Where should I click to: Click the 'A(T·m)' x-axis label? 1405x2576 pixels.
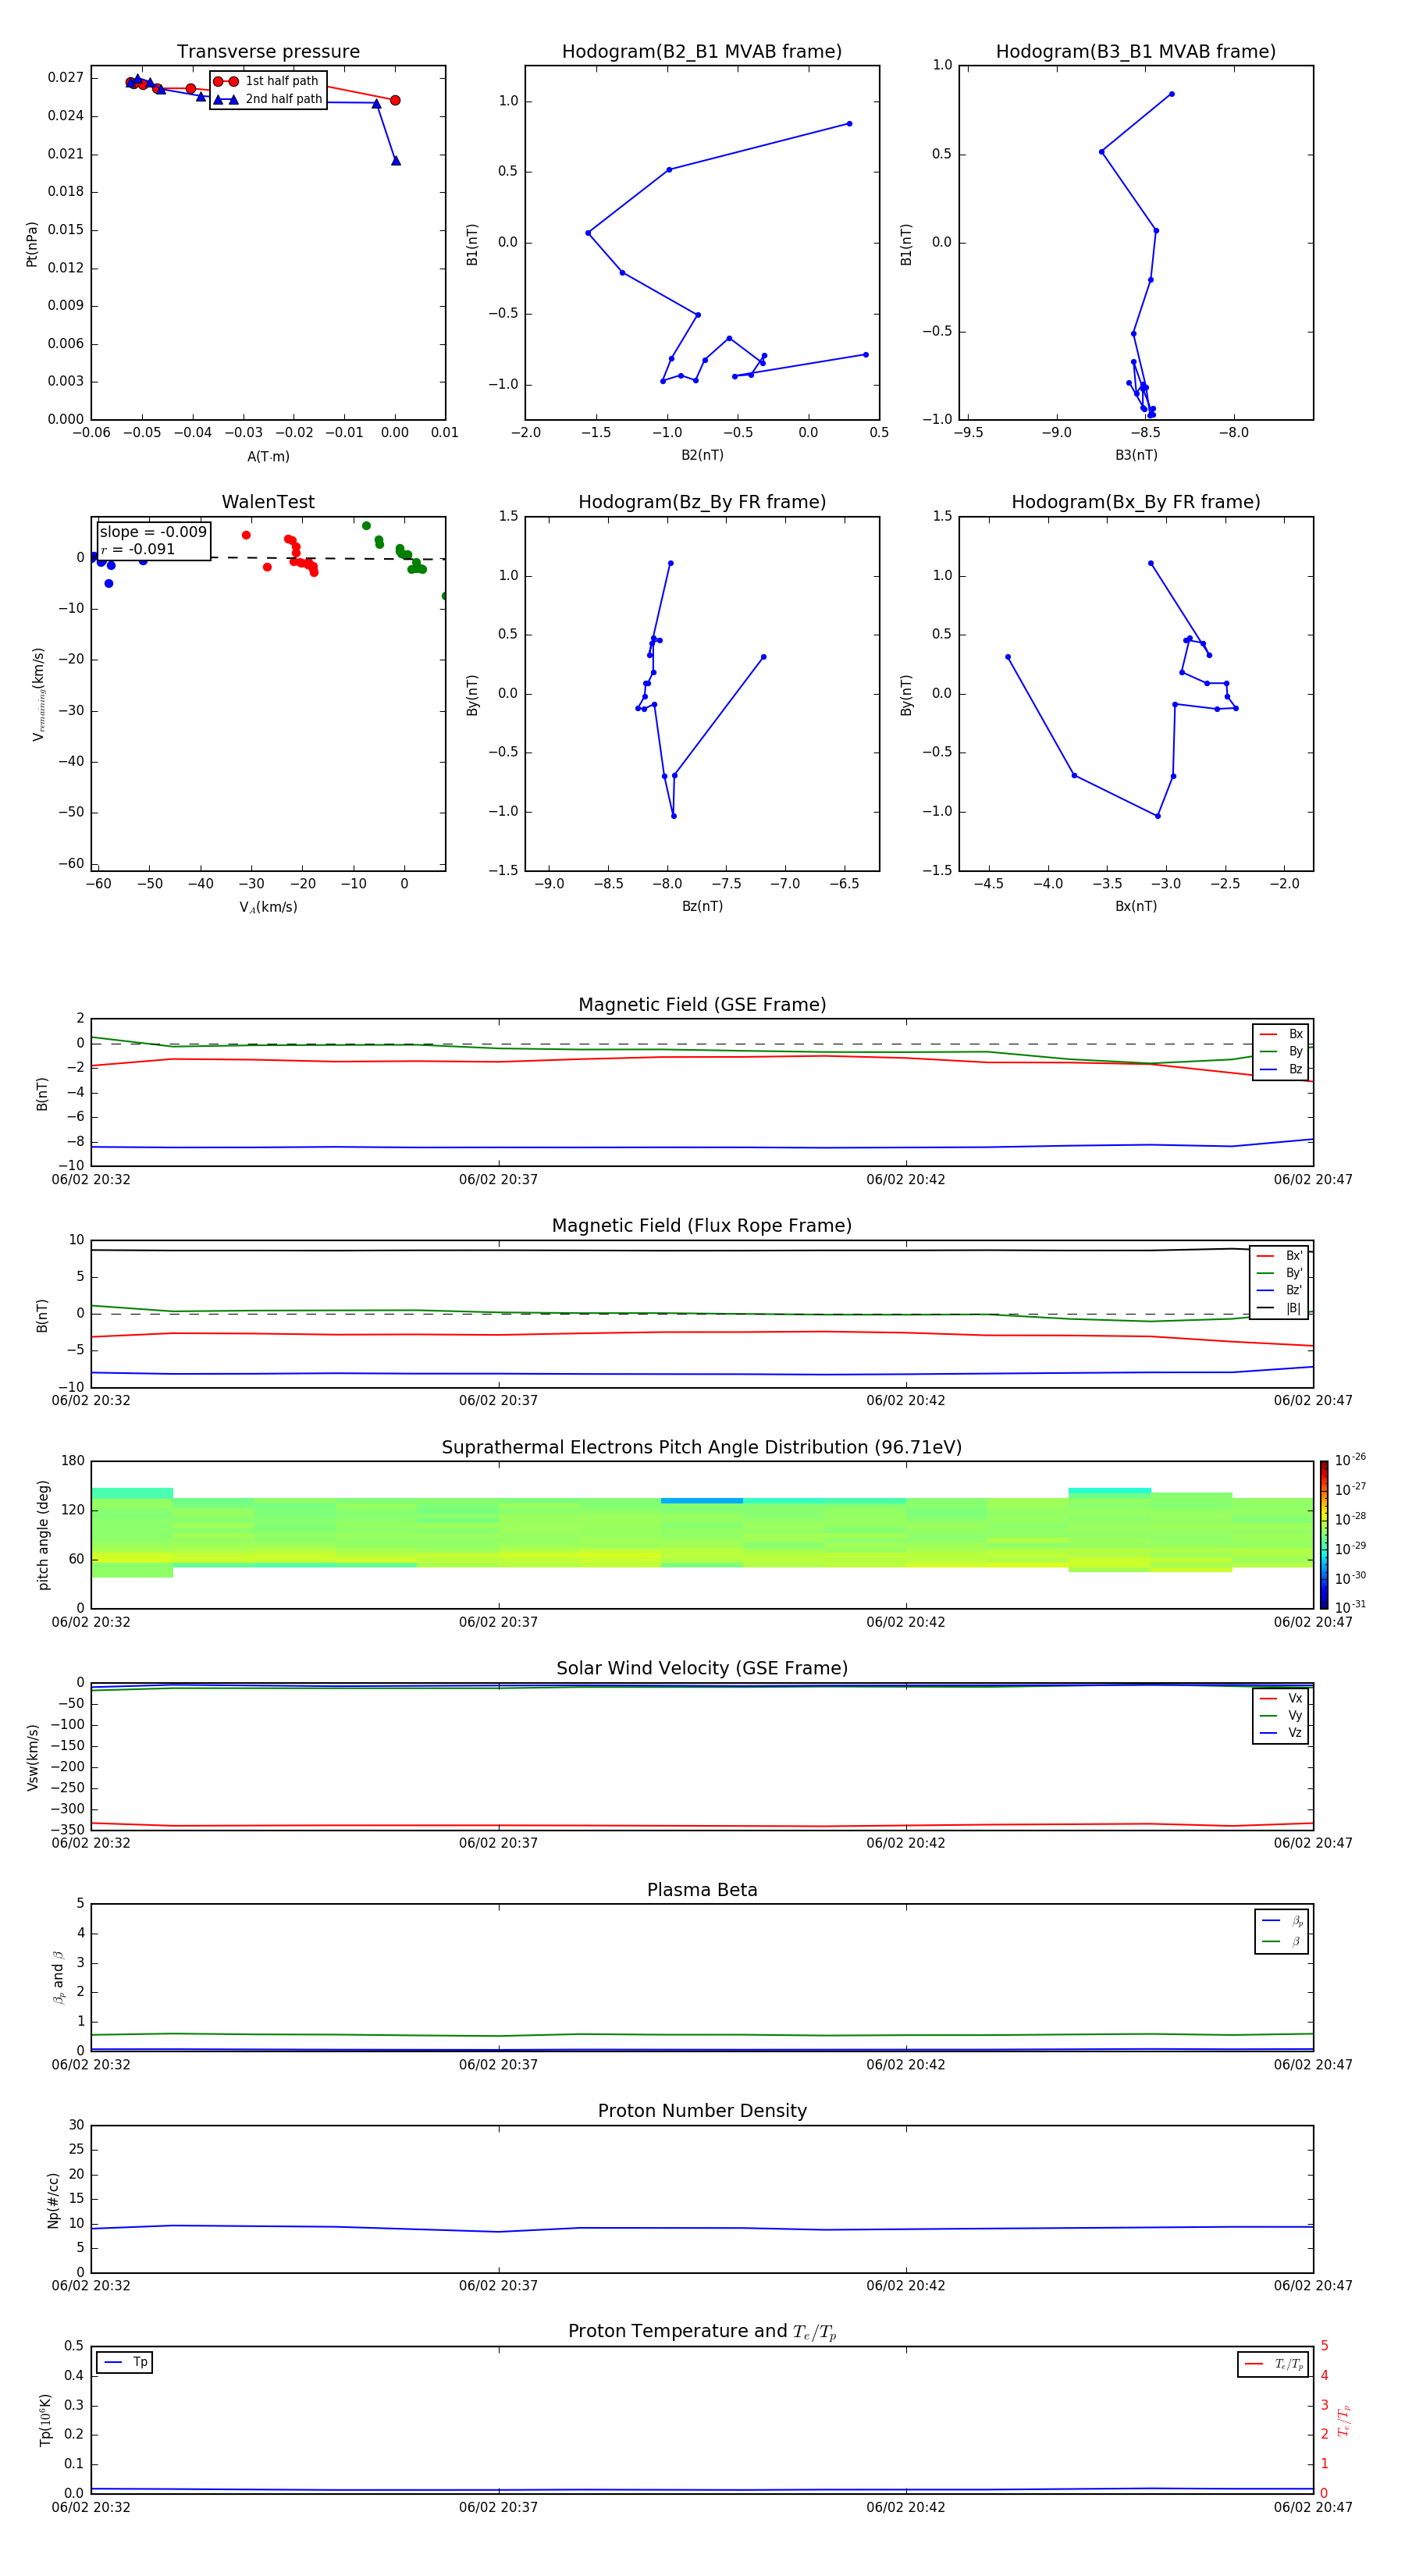pyautogui.click(x=268, y=457)
